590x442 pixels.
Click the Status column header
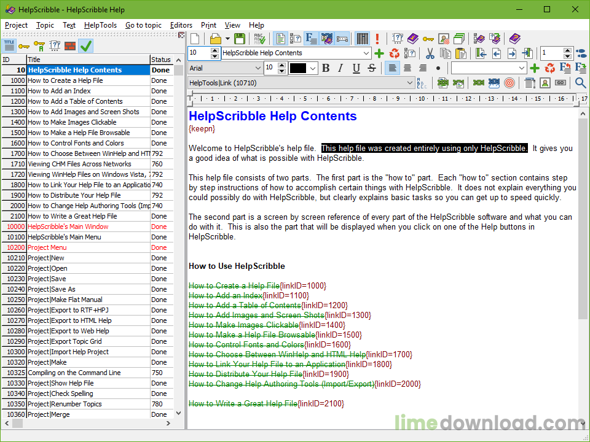tap(161, 60)
